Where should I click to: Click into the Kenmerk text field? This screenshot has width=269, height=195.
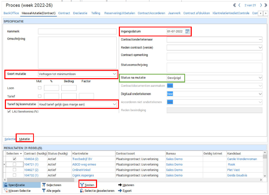click(77, 32)
